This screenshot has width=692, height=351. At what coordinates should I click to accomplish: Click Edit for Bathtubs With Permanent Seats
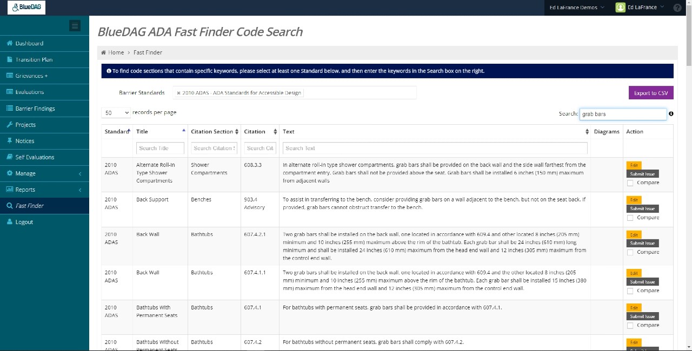pyautogui.click(x=634, y=308)
